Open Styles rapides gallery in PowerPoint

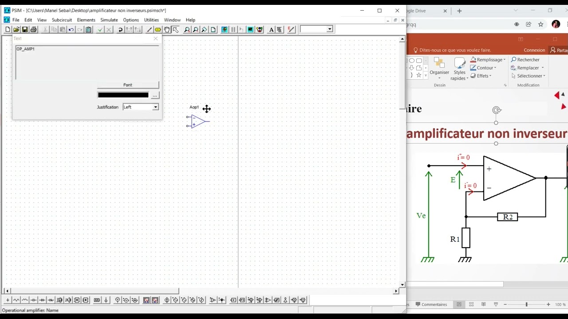coord(460,69)
